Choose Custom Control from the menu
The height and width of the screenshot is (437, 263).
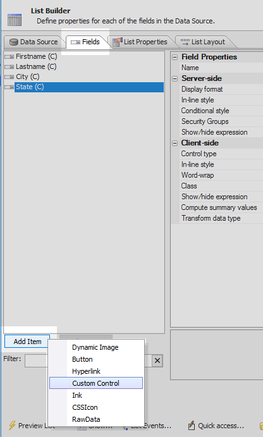coord(96,383)
